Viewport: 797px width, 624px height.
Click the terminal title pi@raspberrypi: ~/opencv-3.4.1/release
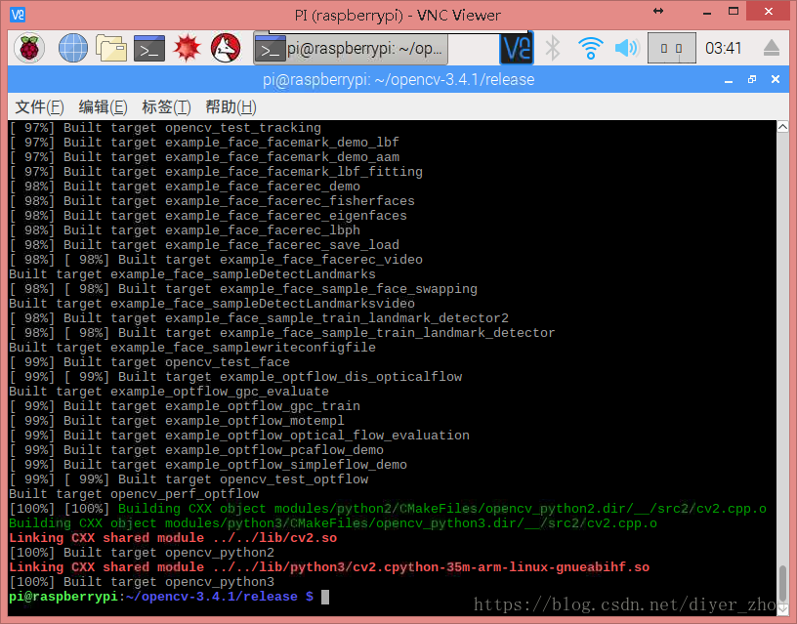pyautogui.click(x=398, y=80)
